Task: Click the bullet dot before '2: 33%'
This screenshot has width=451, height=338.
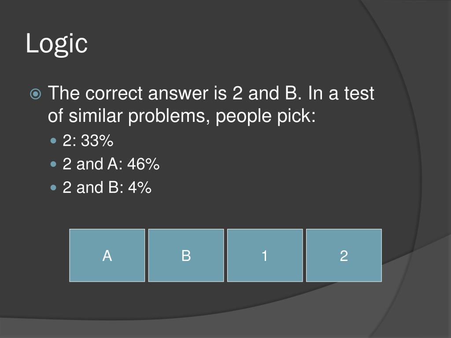Action: point(53,141)
